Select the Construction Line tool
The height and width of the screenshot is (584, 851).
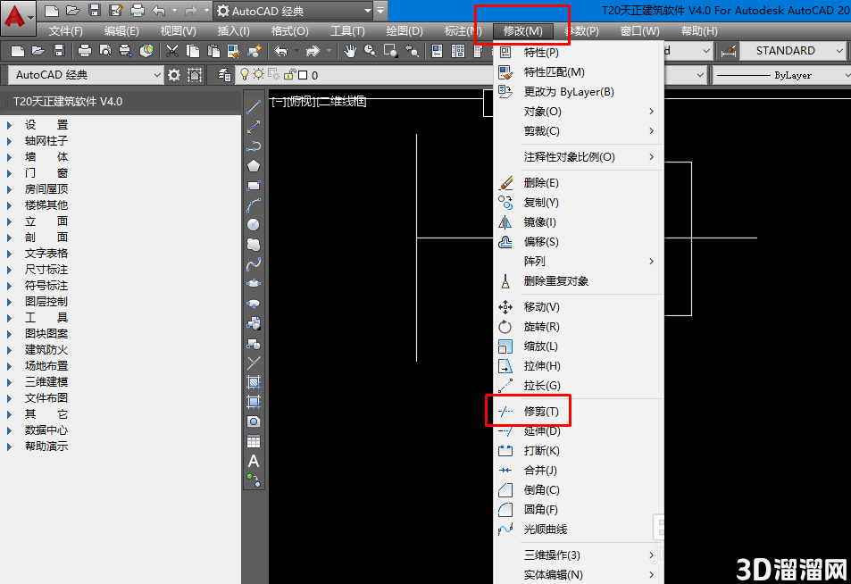click(254, 127)
